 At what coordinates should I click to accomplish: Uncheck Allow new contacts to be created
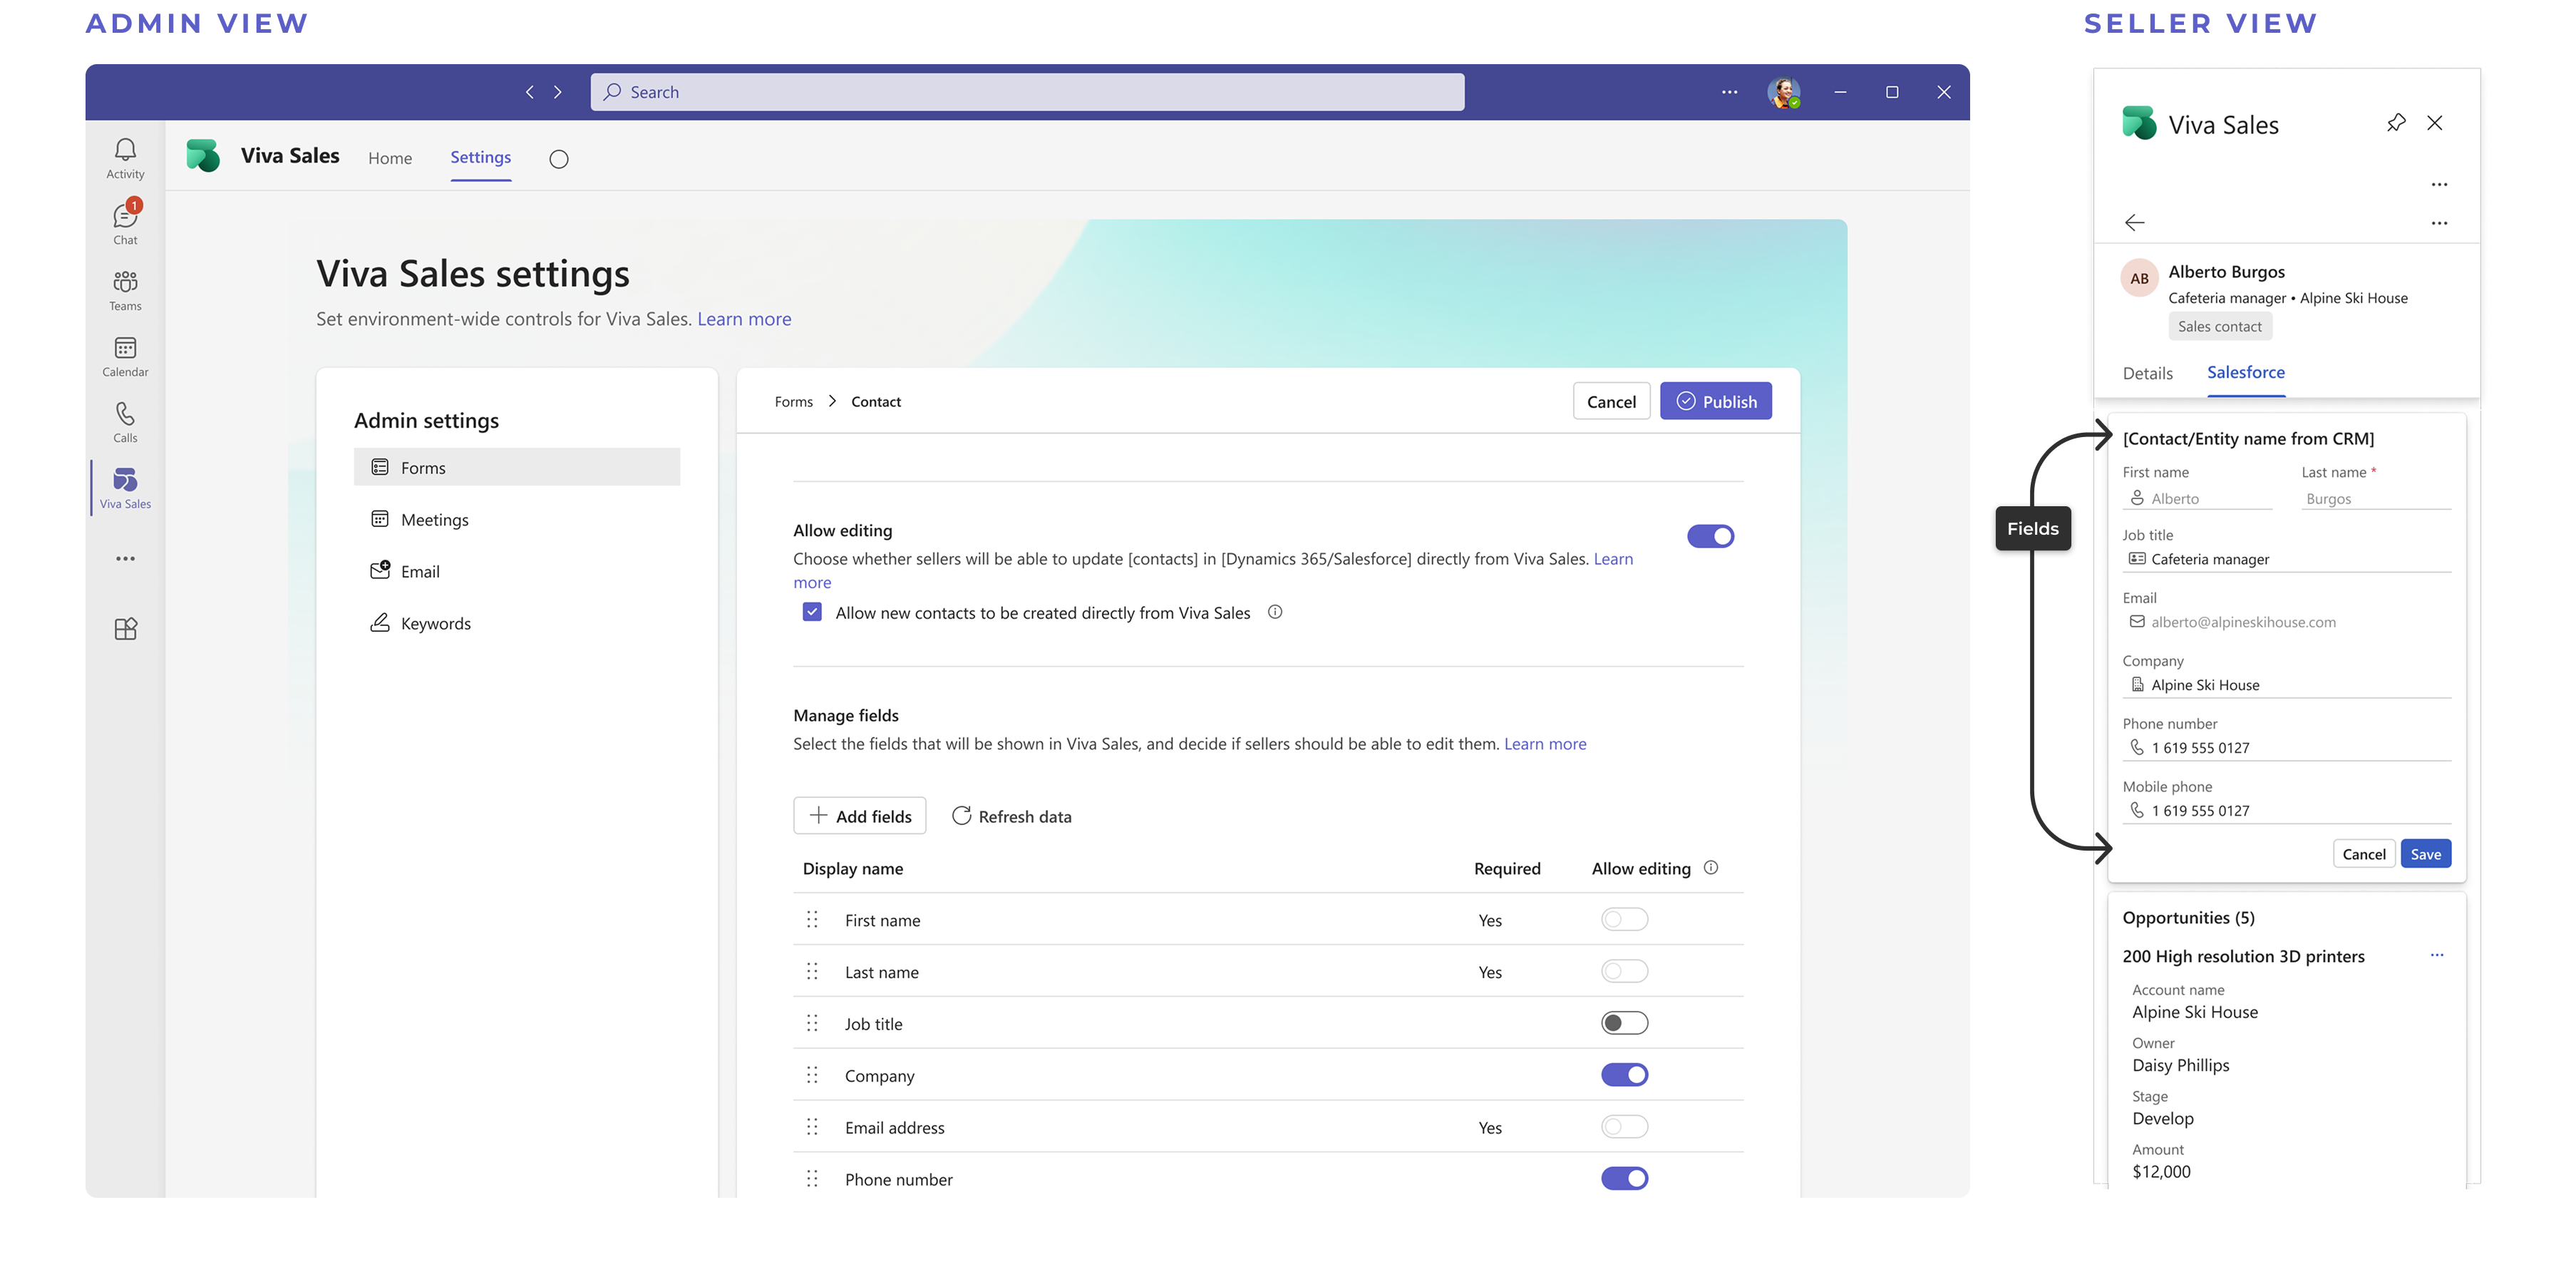coord(812,612)
